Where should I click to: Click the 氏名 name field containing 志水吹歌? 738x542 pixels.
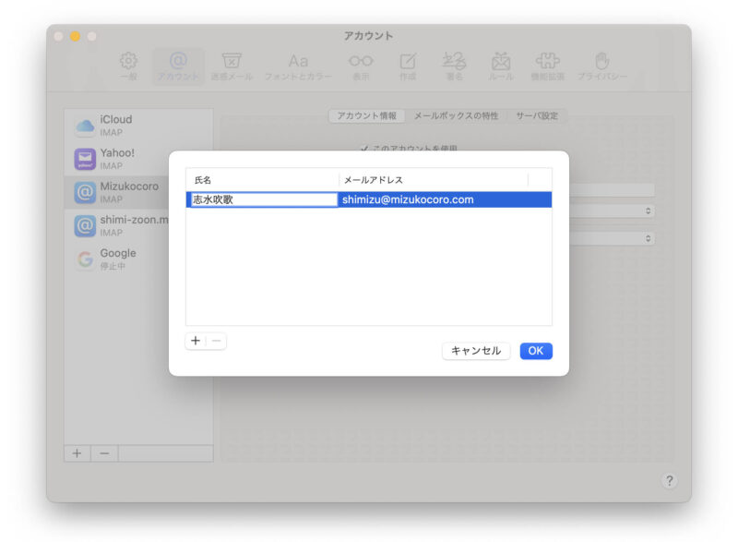tap(263, 199)
